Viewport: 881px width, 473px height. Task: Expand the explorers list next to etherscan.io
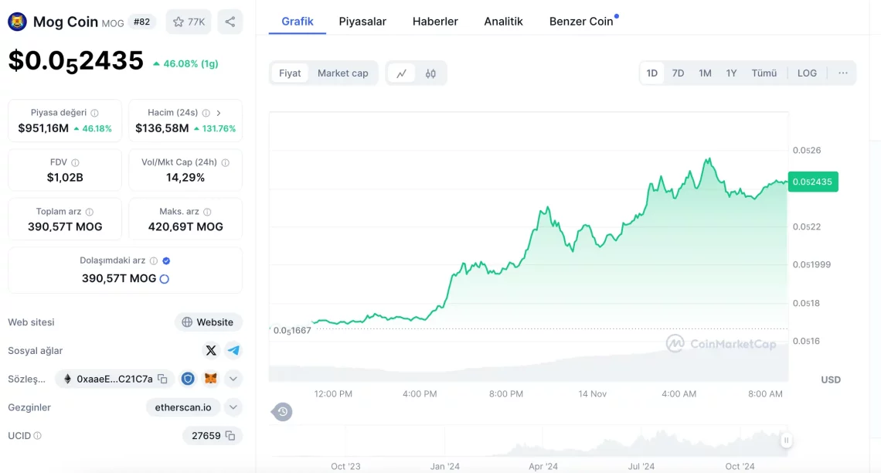[x=233, y=407]
